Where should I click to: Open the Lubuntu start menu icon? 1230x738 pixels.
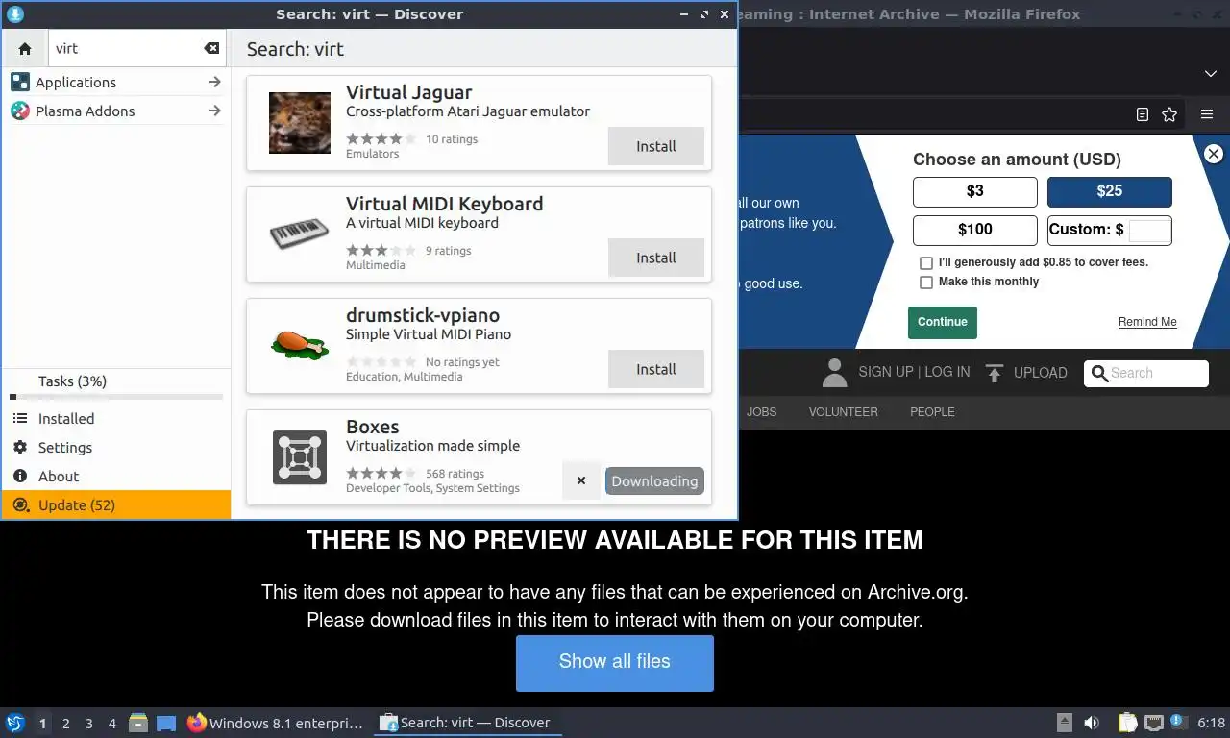(14, 723)
